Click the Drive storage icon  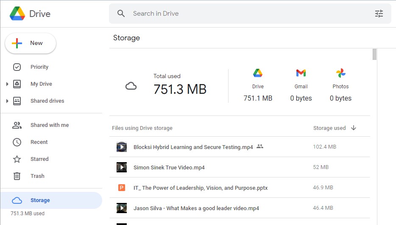[258, 73]
